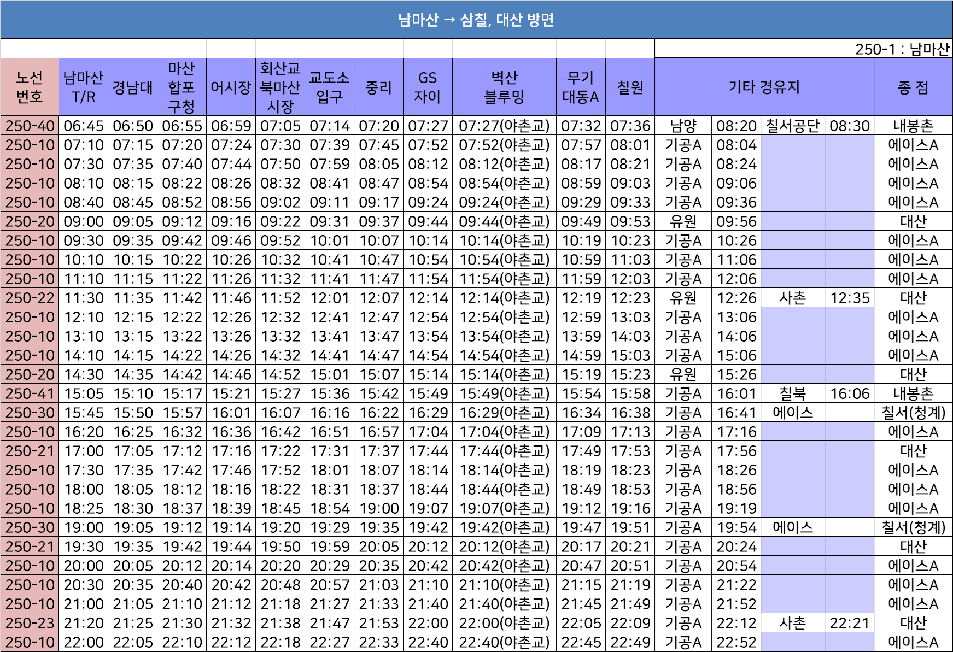
Task: Click the '마산 합포 구청' column header
Action: coord(182,87)
